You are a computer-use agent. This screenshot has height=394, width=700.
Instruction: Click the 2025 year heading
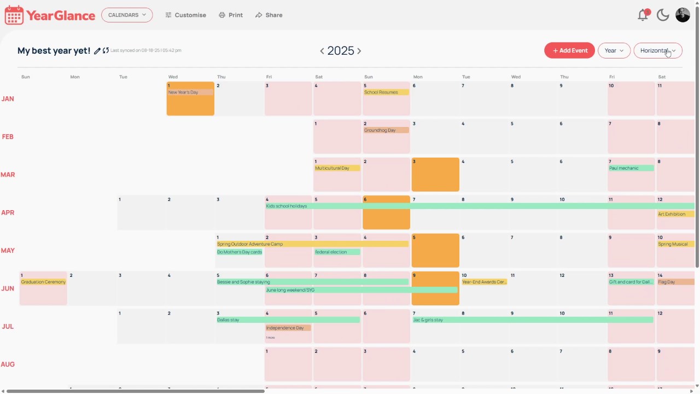coord(341,51)
